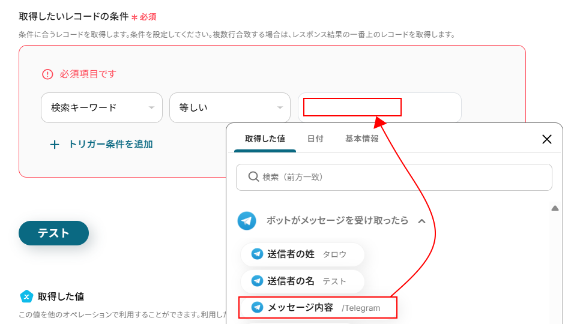Click the blue 取得した値 pentagon icon

click(26, 296)
